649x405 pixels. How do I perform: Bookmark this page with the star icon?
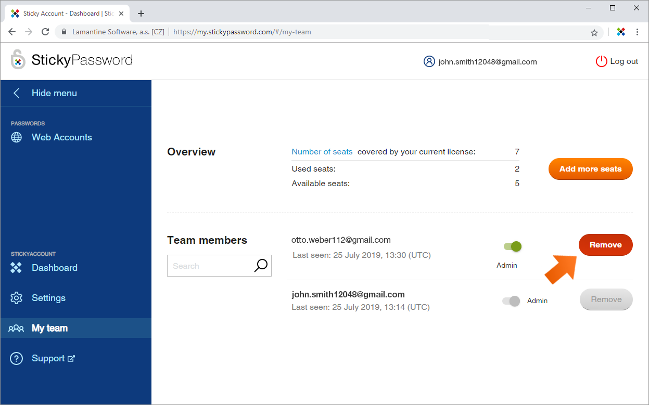[x=594, y=32]
